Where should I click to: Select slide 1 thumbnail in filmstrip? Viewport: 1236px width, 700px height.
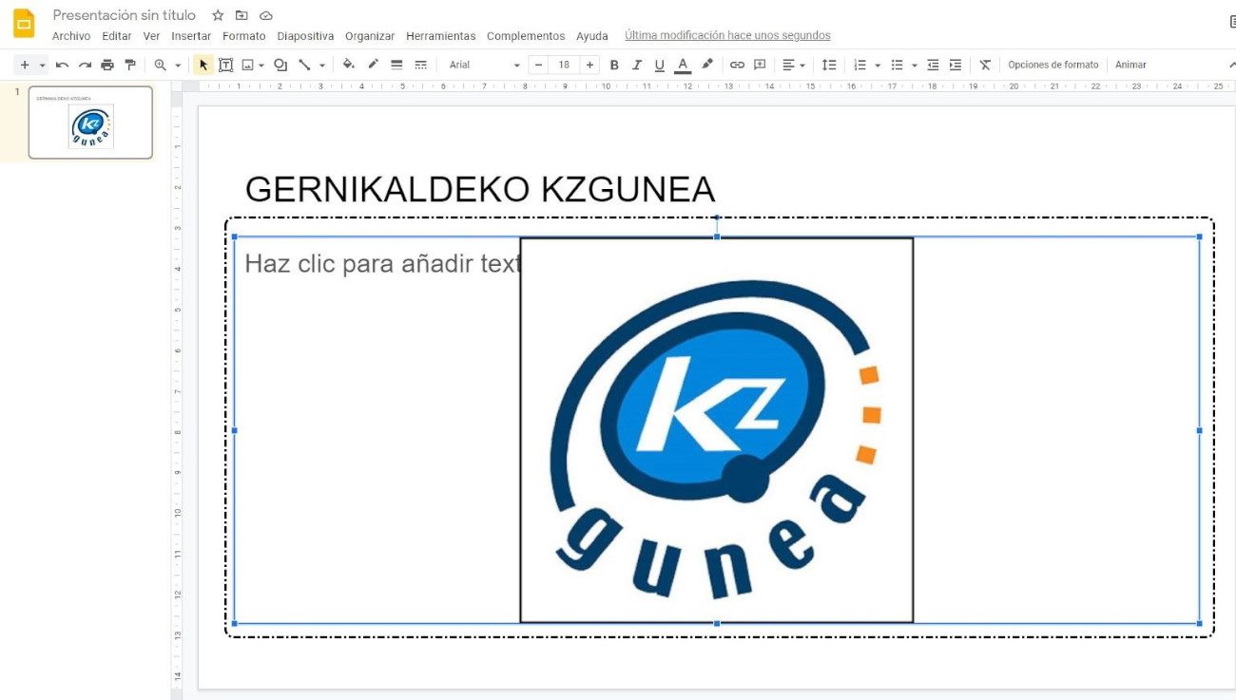(x=90, y=123)
